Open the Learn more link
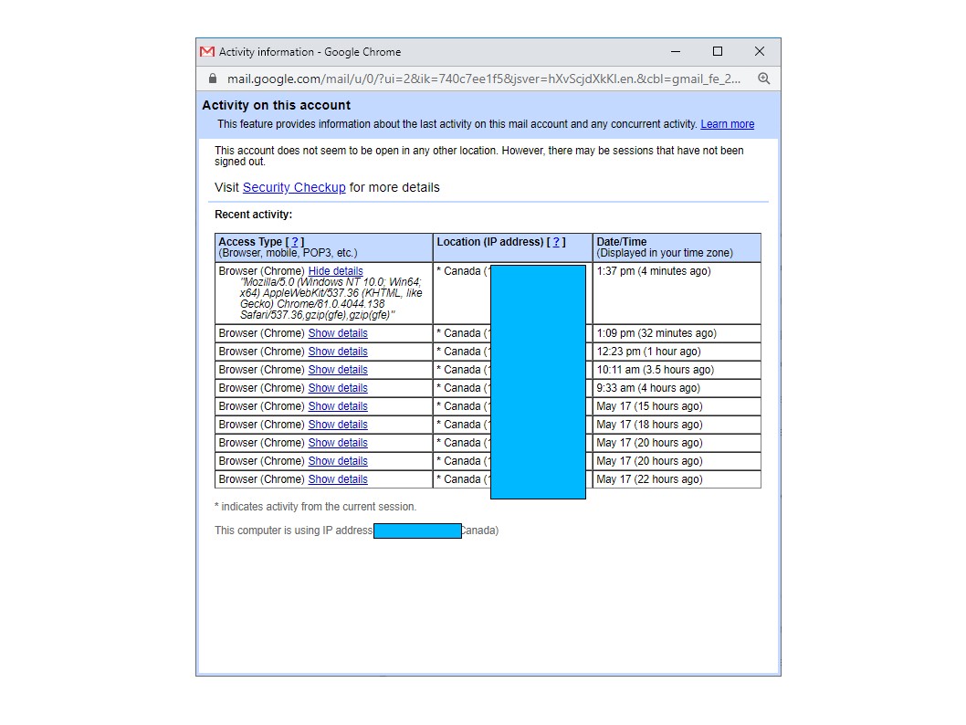966x725 pixels. (x=727, y=124)
